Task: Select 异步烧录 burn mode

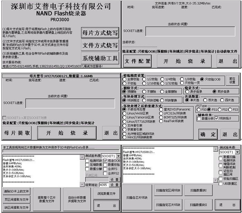Action: 187,91
